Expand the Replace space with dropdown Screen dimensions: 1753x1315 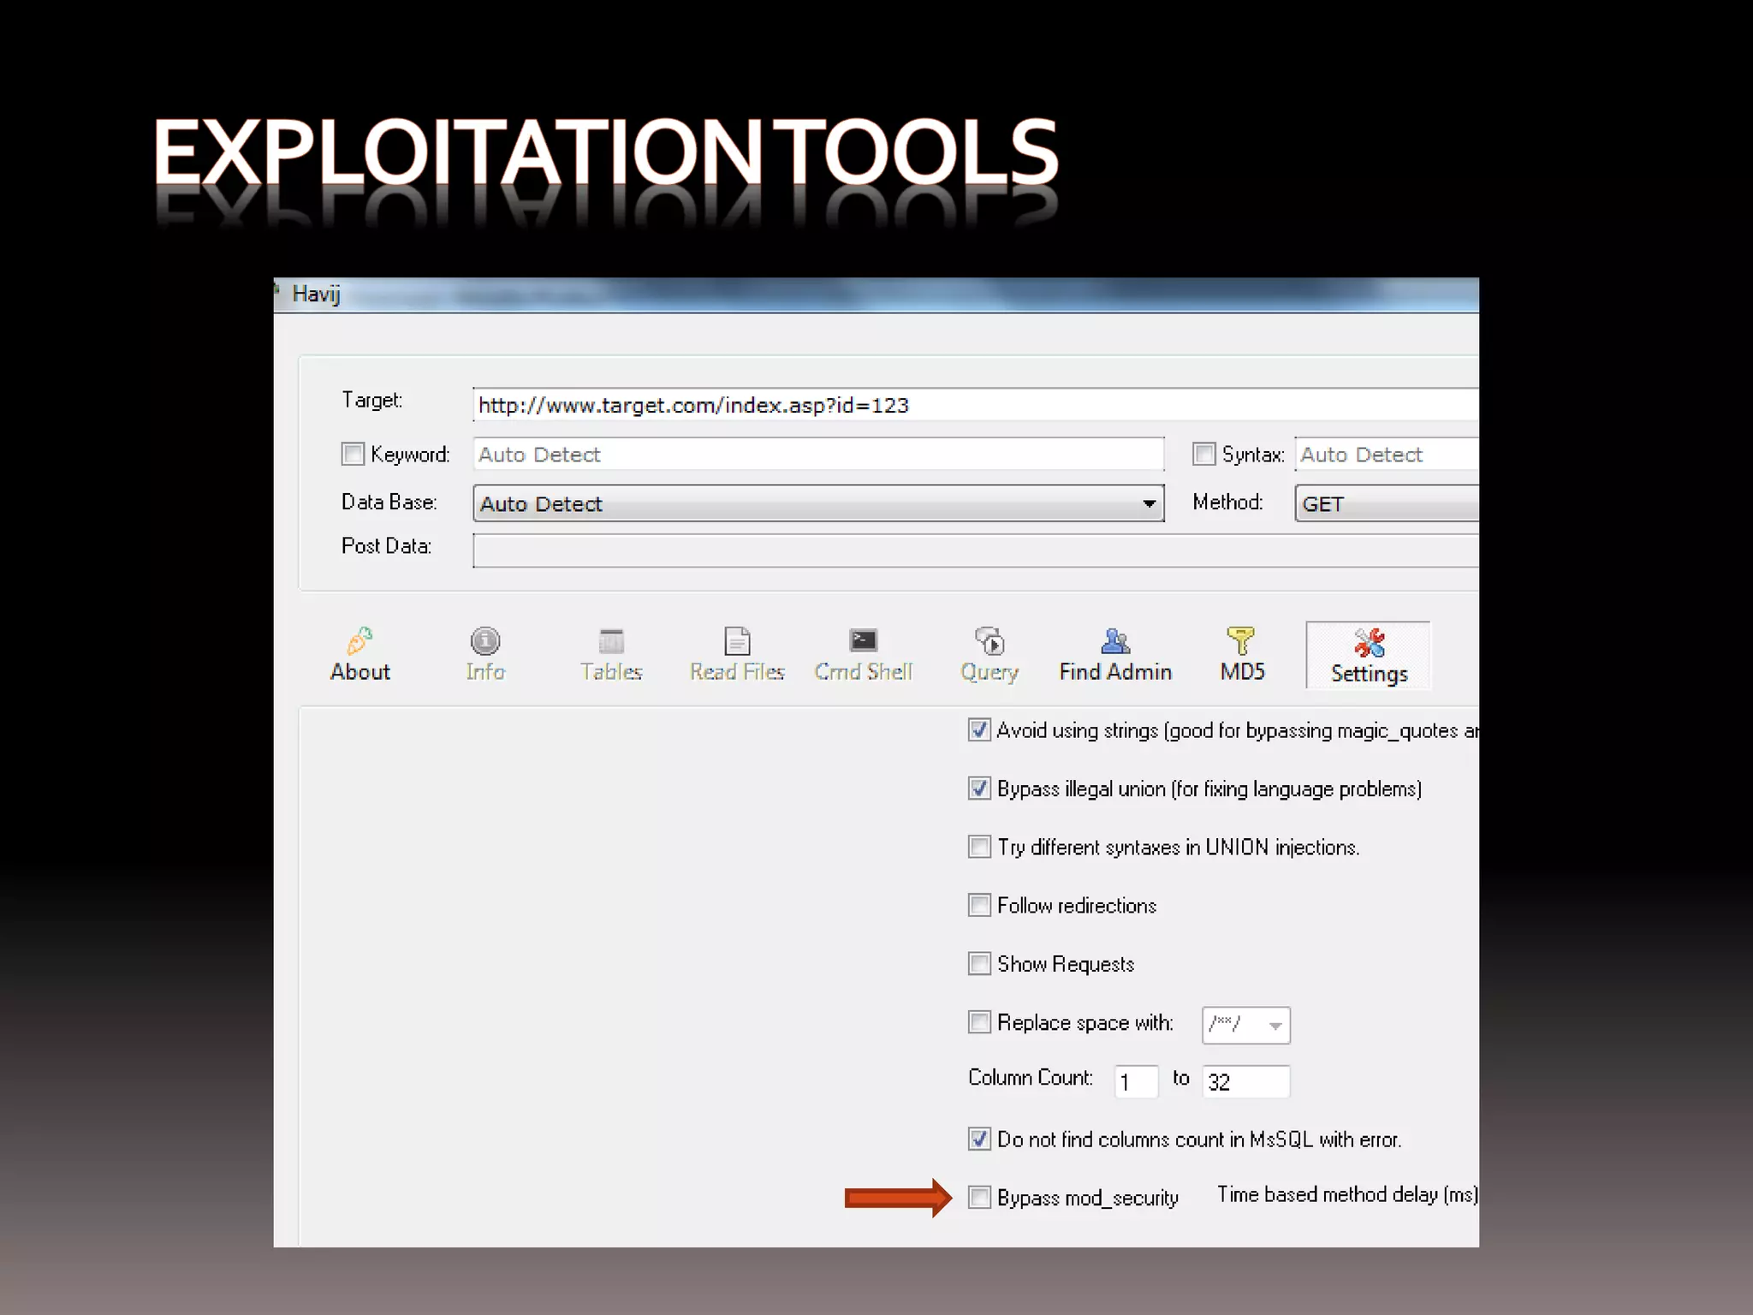1275,1026
